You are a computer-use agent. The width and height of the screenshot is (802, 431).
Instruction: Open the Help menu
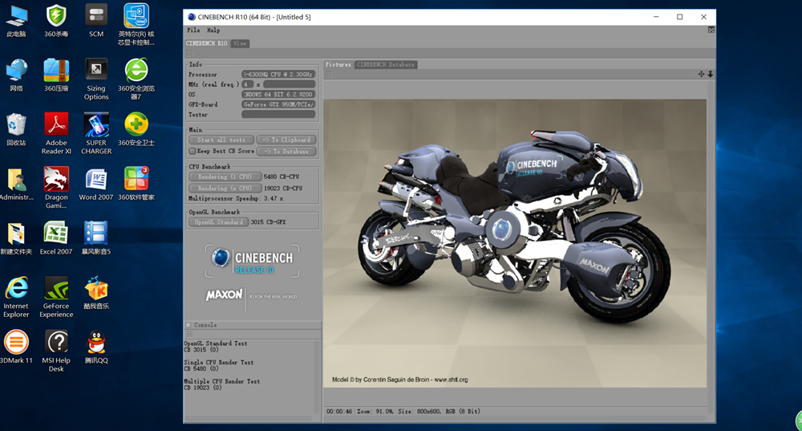tap(213, 30)
